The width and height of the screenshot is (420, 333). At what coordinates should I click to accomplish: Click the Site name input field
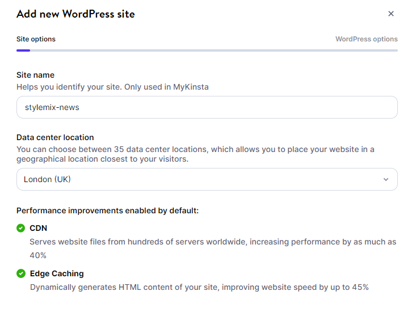tap(207, 107)
